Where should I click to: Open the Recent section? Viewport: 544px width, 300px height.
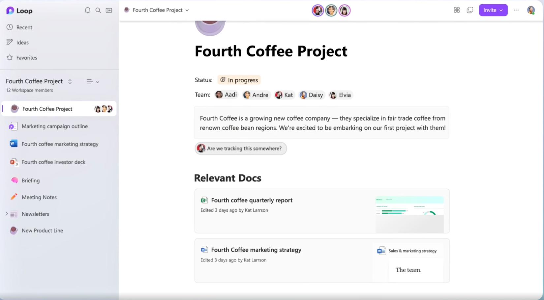click(x=24, y=27)
